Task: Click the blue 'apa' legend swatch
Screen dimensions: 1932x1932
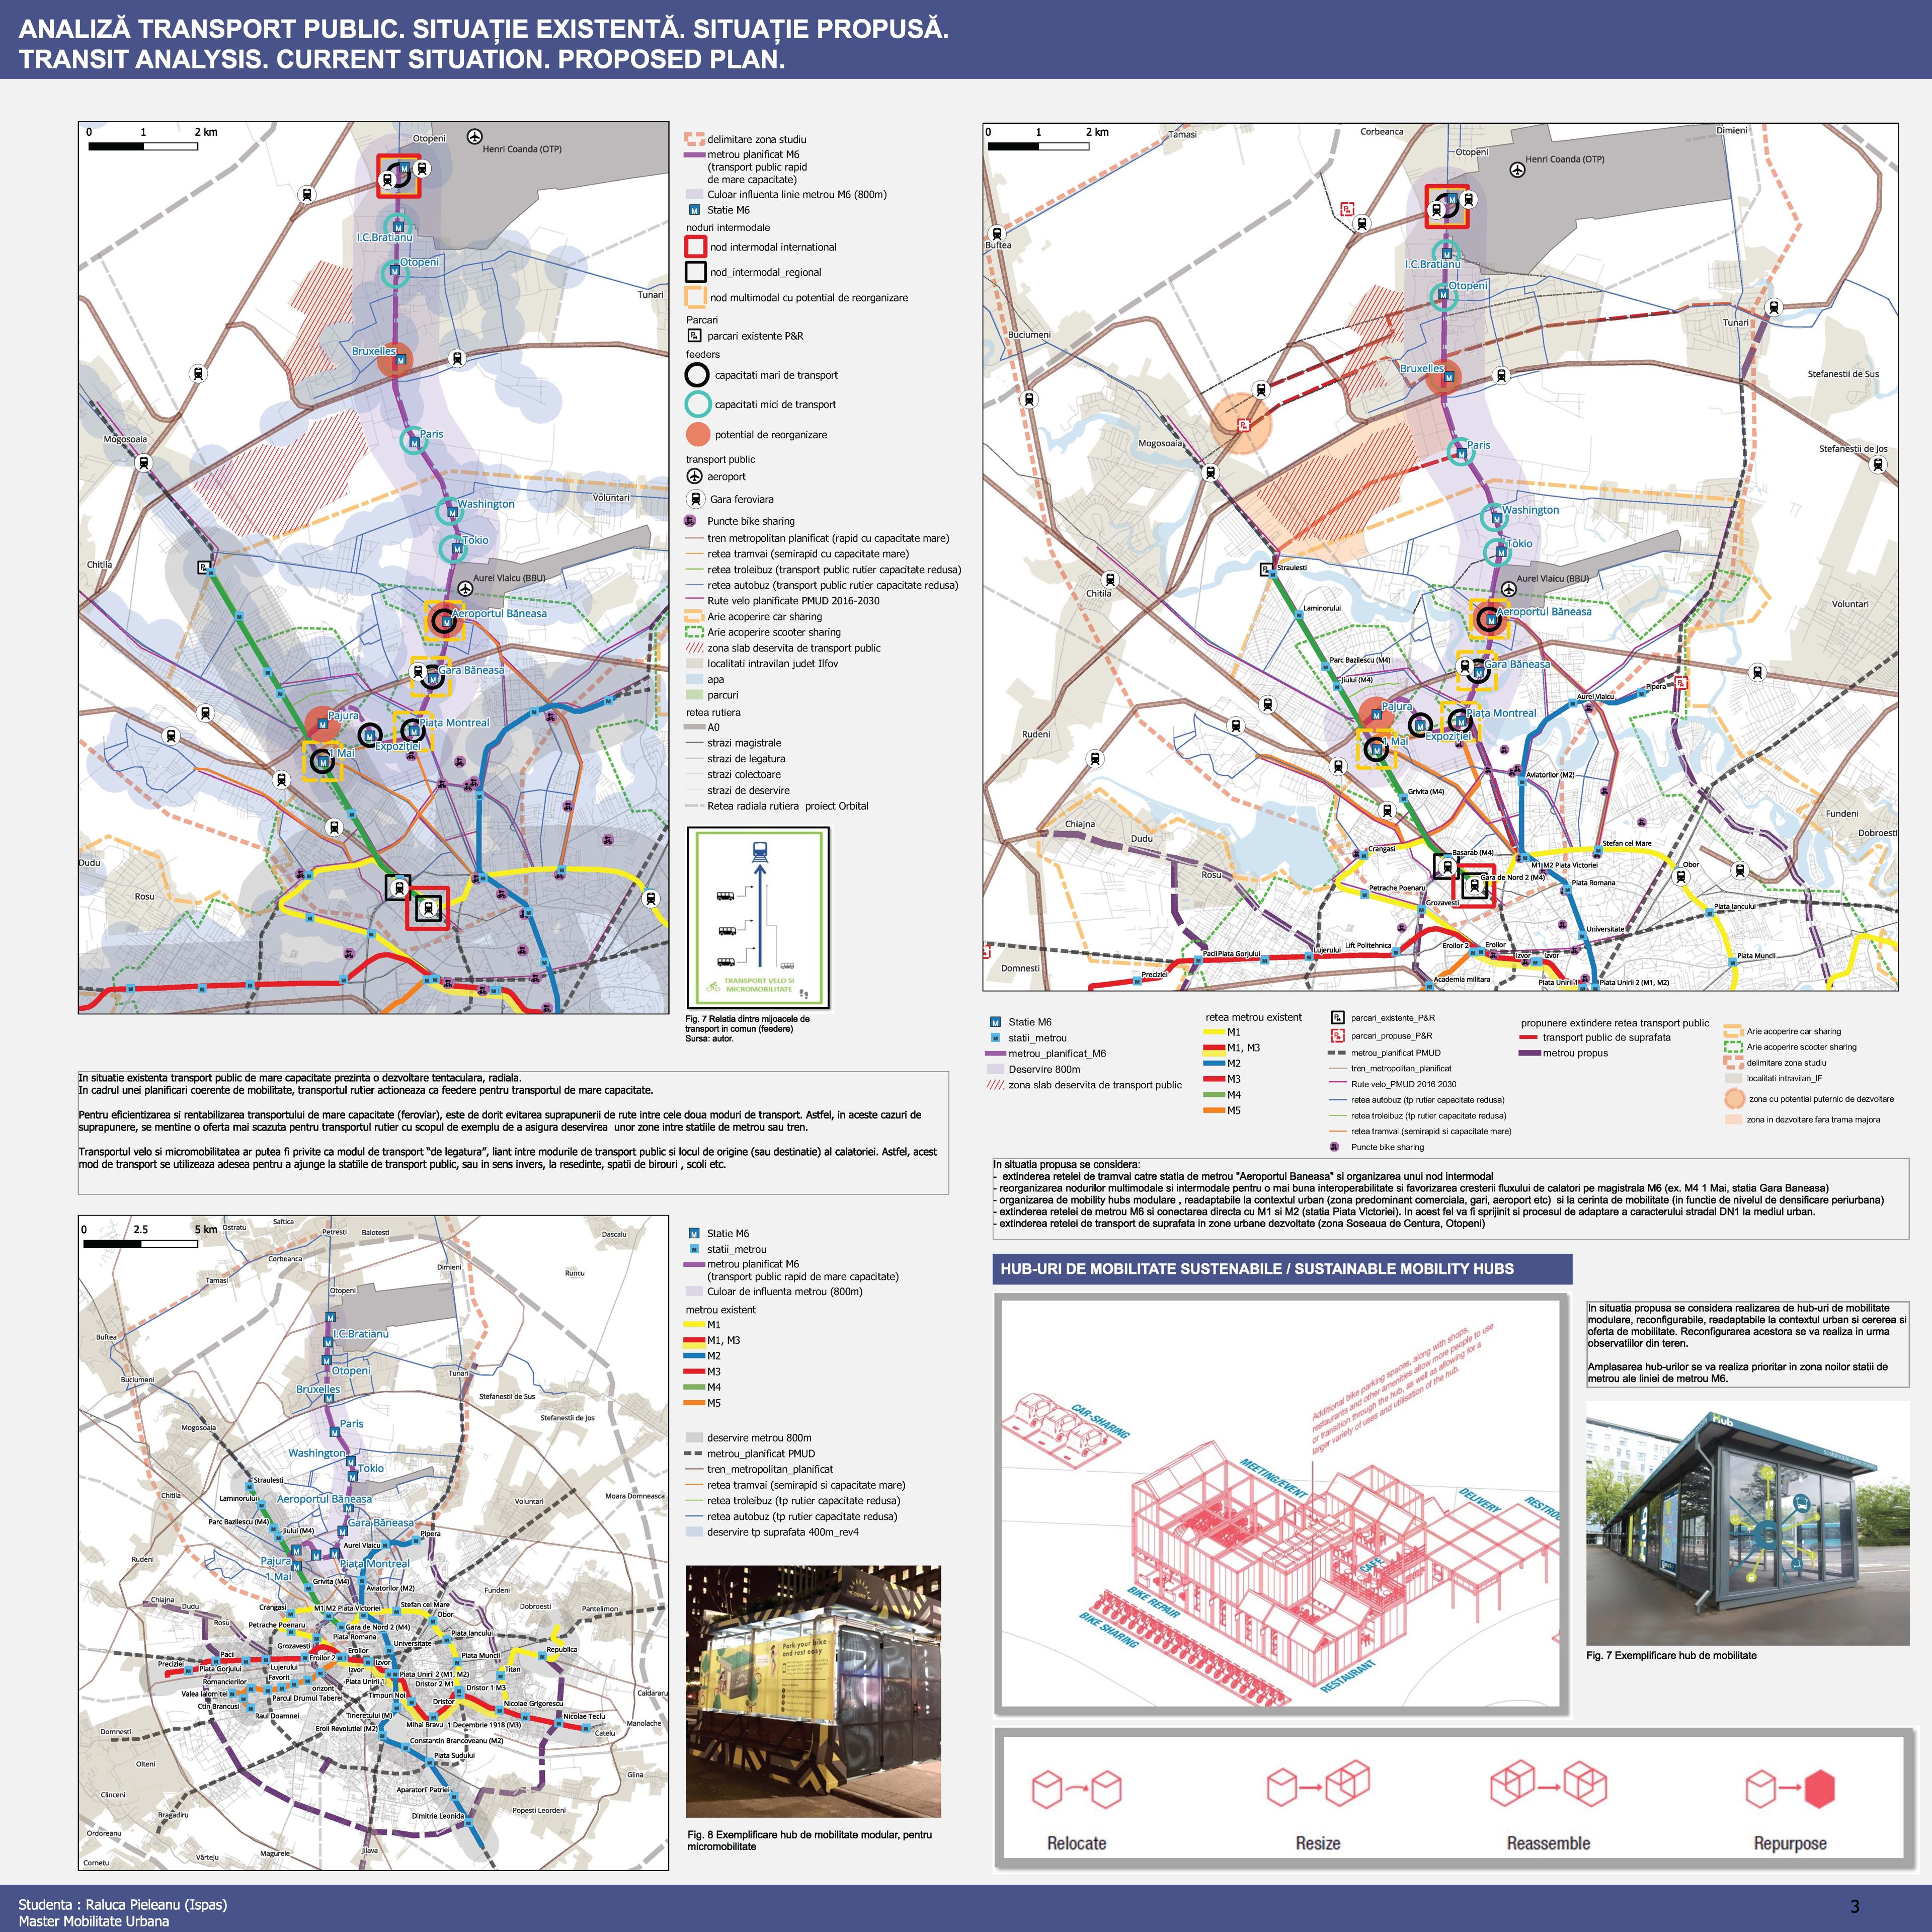Action: point(694,679)
